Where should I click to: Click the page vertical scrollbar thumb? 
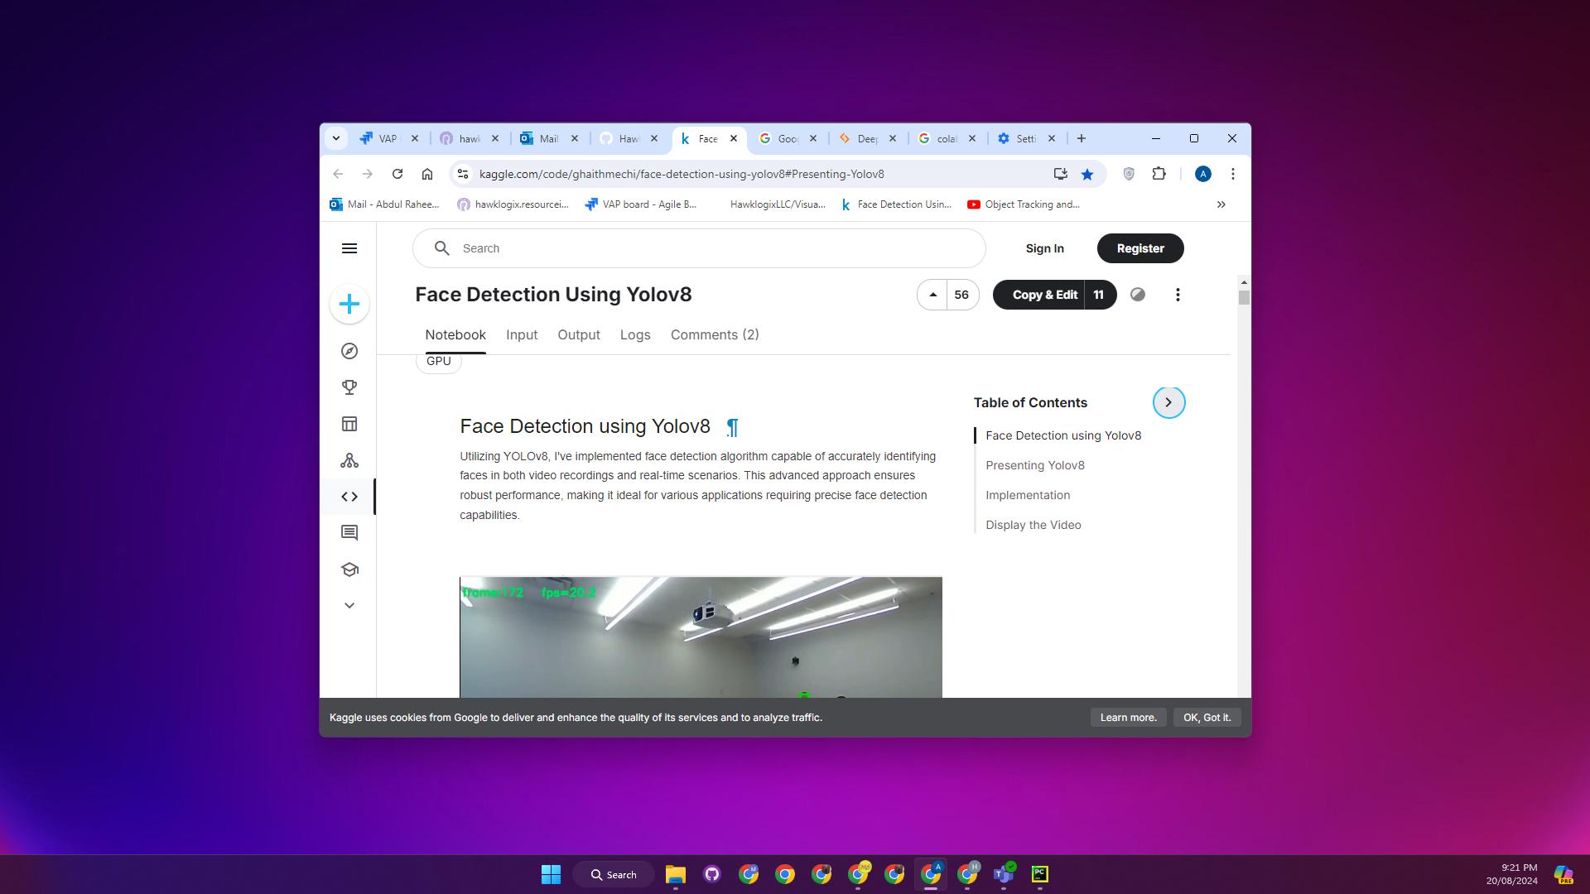[1244, 297]
